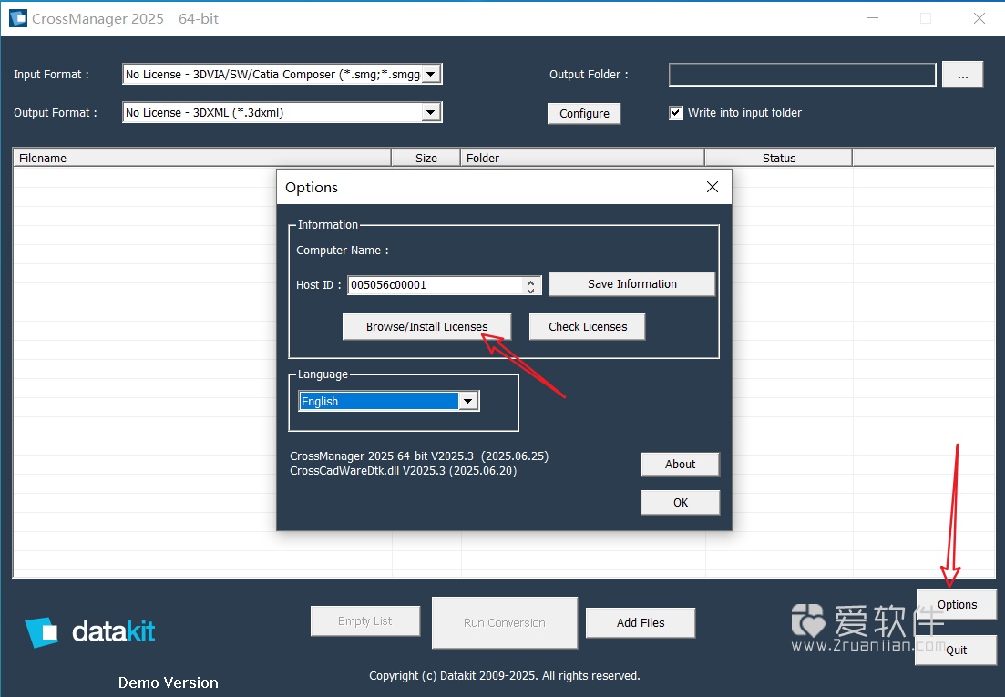Click the Configure button
The image size is (1005, 697).
[x=583, y=113]
